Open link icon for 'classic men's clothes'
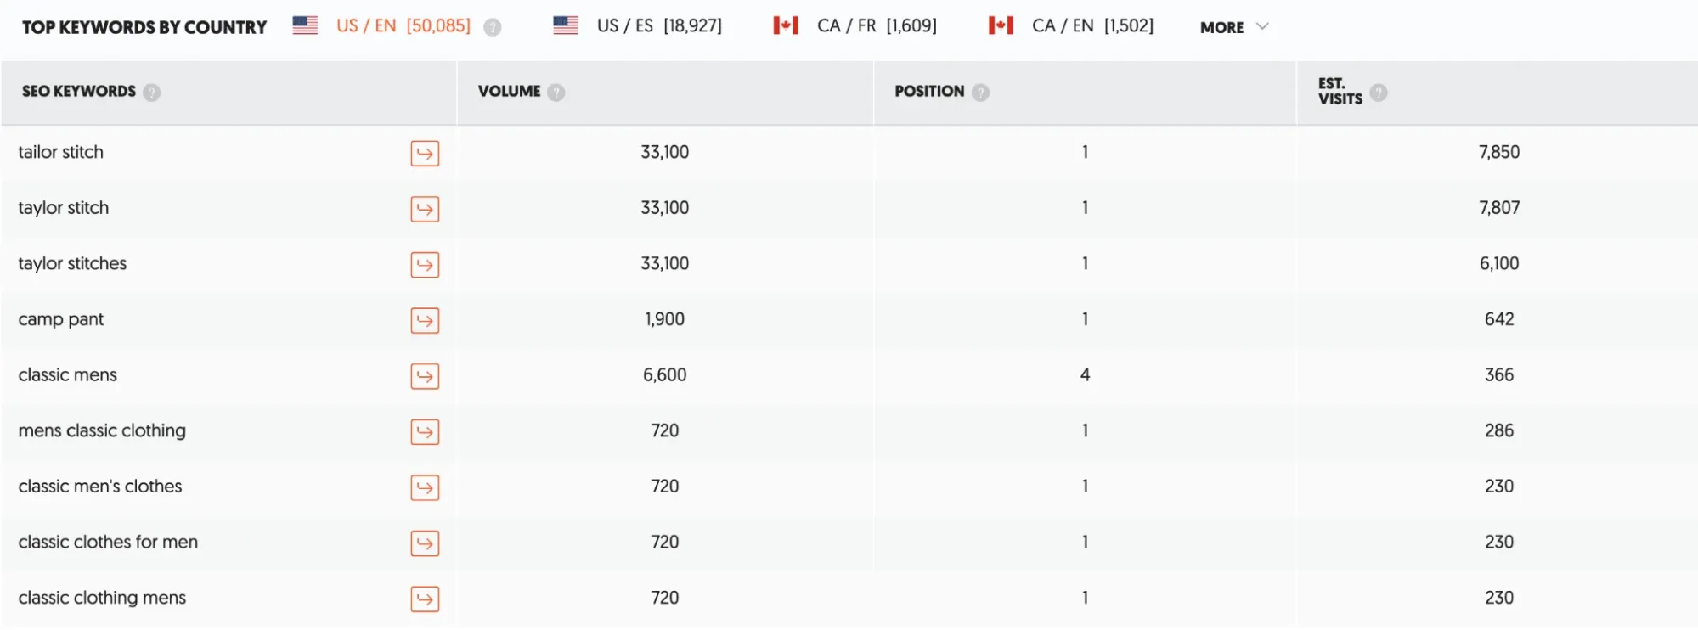 point(425,487)
